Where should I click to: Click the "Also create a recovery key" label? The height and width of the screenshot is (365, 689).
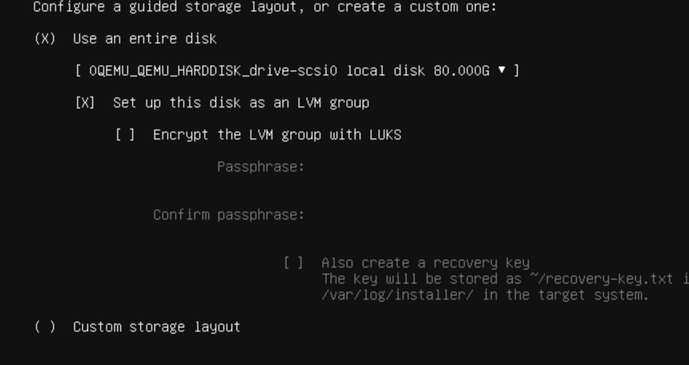[426, 263]
